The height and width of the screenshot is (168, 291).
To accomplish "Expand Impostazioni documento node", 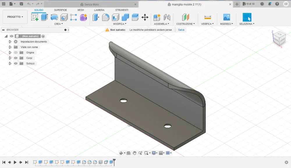I will [10, 42].
